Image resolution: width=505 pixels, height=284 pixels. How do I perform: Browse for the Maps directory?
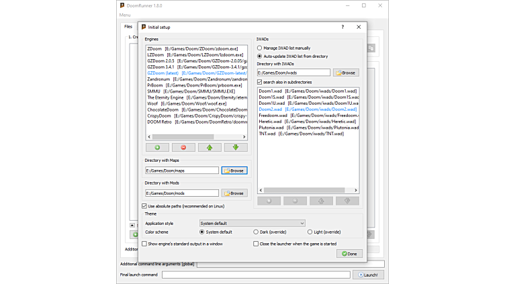point(234,171)
